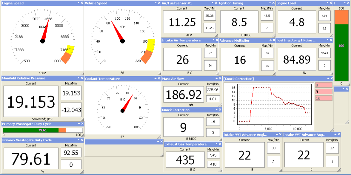
Task: Click the Exhaust Gas Temperature max value 545
Action: 213,155
